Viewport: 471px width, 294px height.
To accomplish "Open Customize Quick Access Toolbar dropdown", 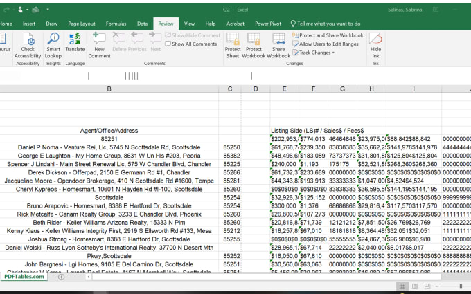I will pos(48,10).
